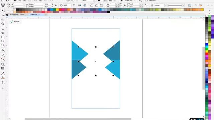The height and width of the screenshot is (120, 214).
Task: Click the lower-left dark blue triangle
Action: tap(77, 68)
